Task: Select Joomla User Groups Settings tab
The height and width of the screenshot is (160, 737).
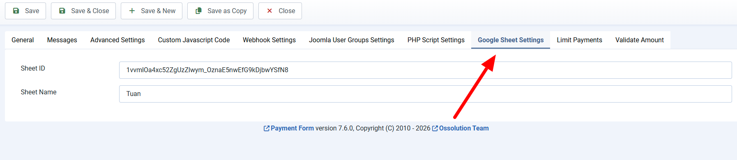Action: pos(352,40)
